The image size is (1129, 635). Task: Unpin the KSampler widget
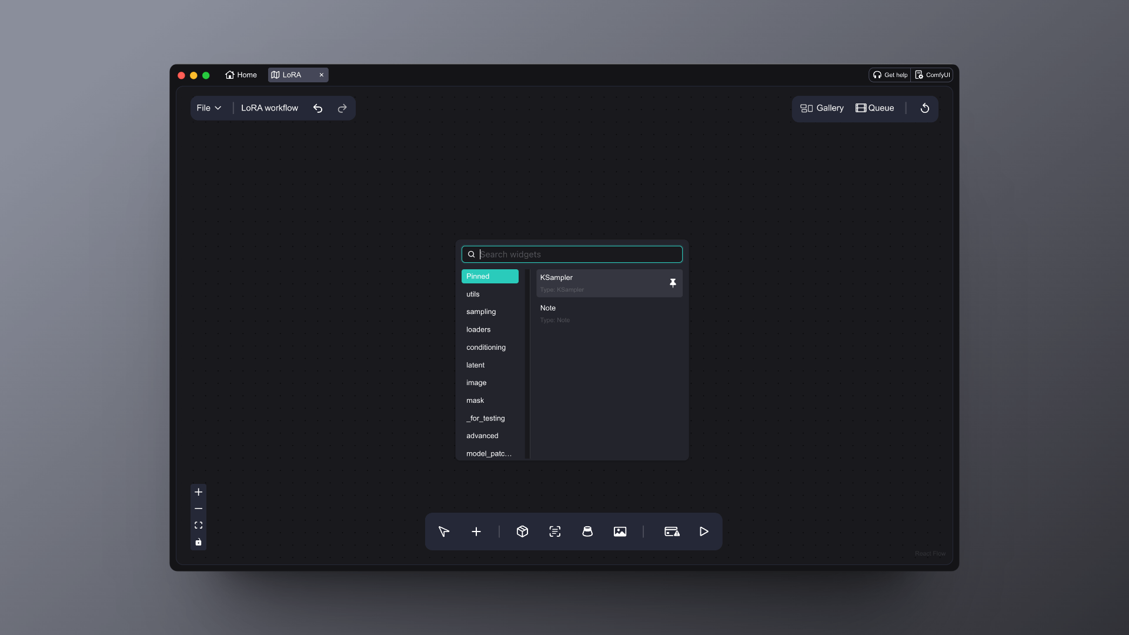coord(673,283)
